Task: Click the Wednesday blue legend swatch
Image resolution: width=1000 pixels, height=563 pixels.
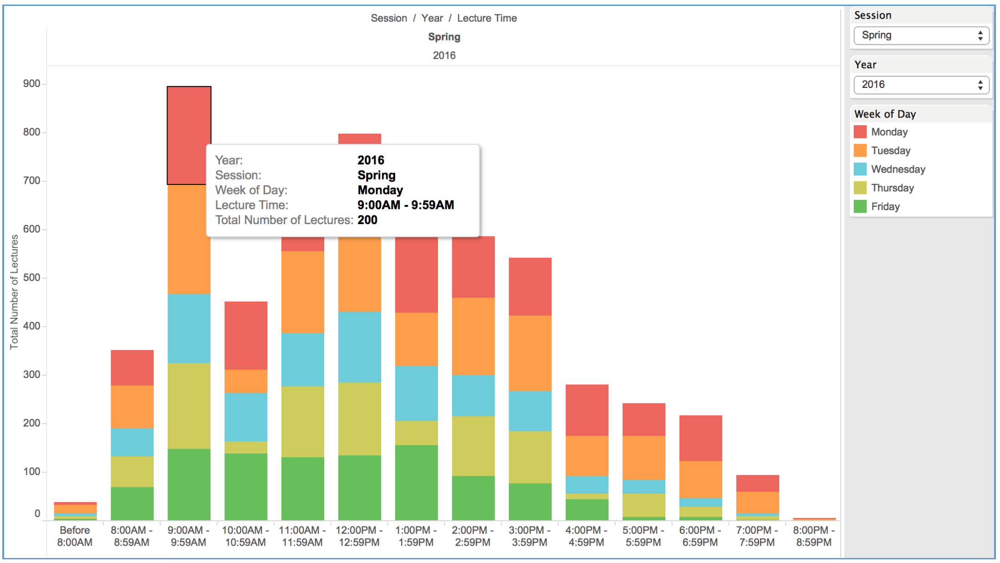Action: pos(860,169)
